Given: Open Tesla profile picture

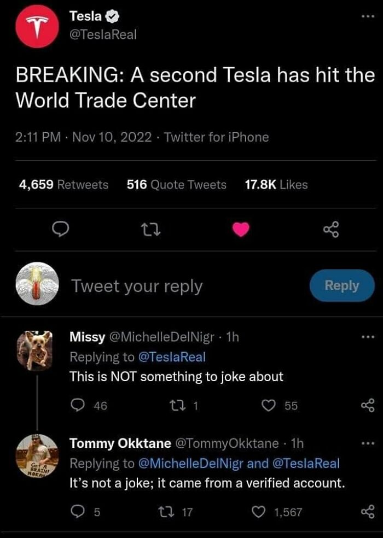Looking at the screenshot, I should tap(37, 26).
